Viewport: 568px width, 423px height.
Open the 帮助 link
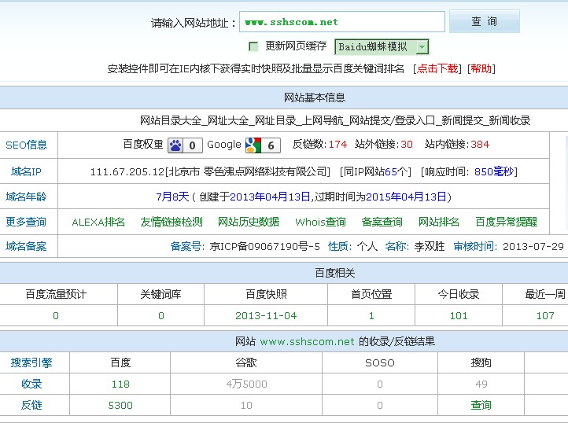[481, 68]
